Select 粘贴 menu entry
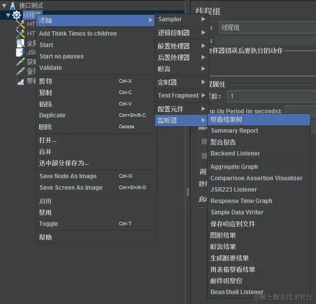Screen dimensions: 316x304 (96, 104)
